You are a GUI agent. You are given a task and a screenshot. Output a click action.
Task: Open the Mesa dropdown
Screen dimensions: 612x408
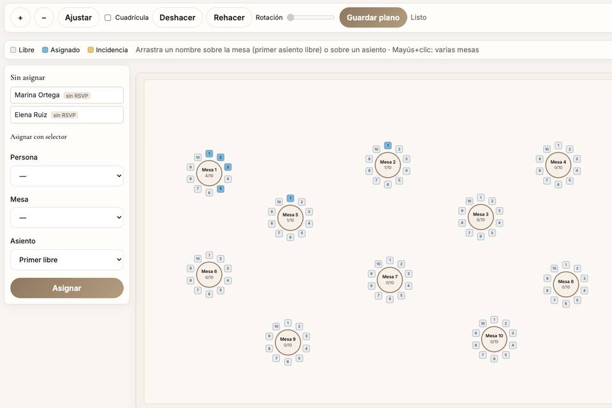(x=67, y=217)
